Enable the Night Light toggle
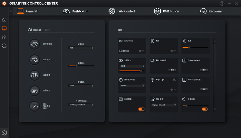The height and width of the screenshot is (138, 241). click(x=173, y=89)
